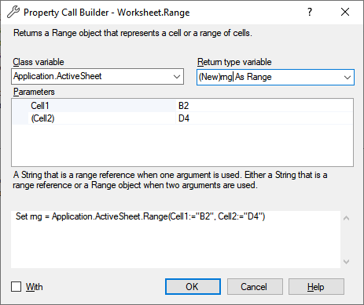The width and height of the screenshot is (364, 305).
Task: Click the generated Set rng code line
Action: [140, 216]
